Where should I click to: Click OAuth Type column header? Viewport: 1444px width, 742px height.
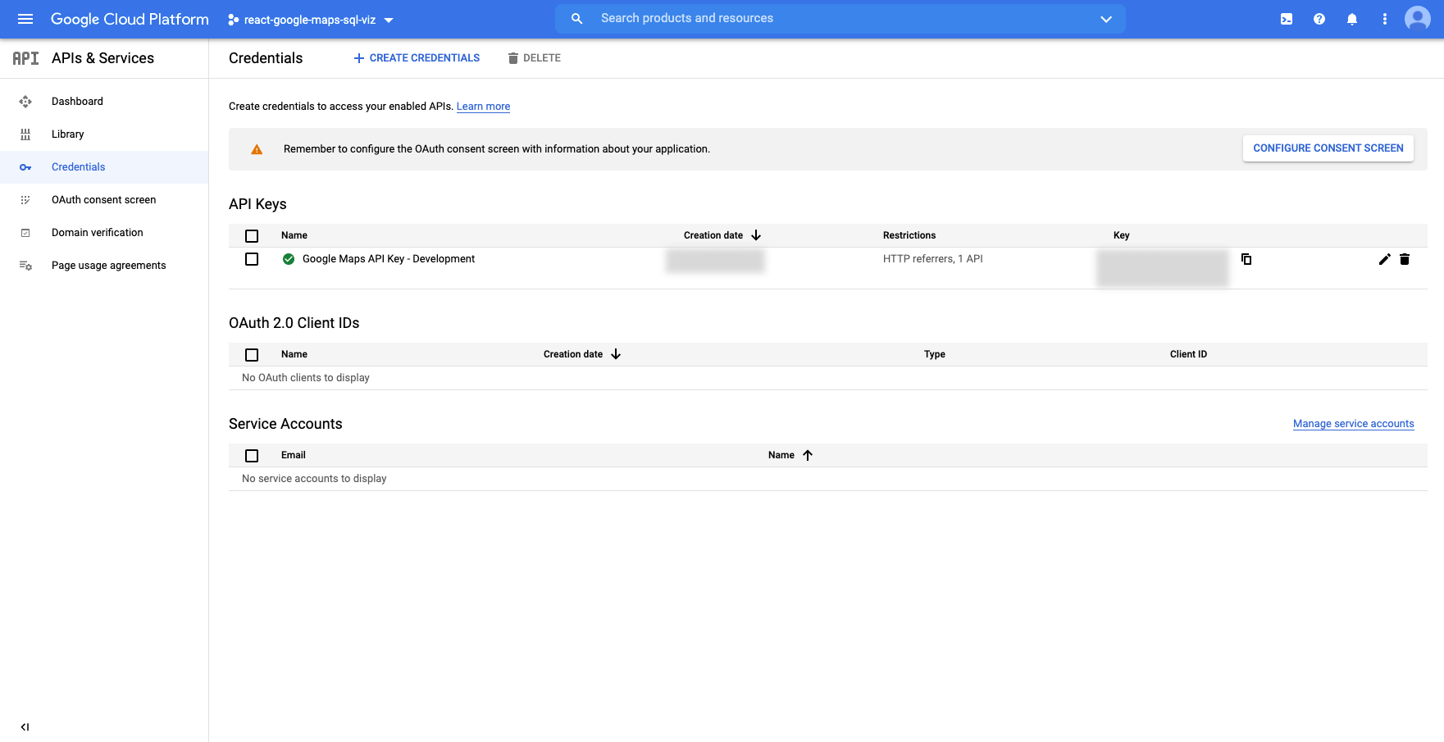[935, 354]
